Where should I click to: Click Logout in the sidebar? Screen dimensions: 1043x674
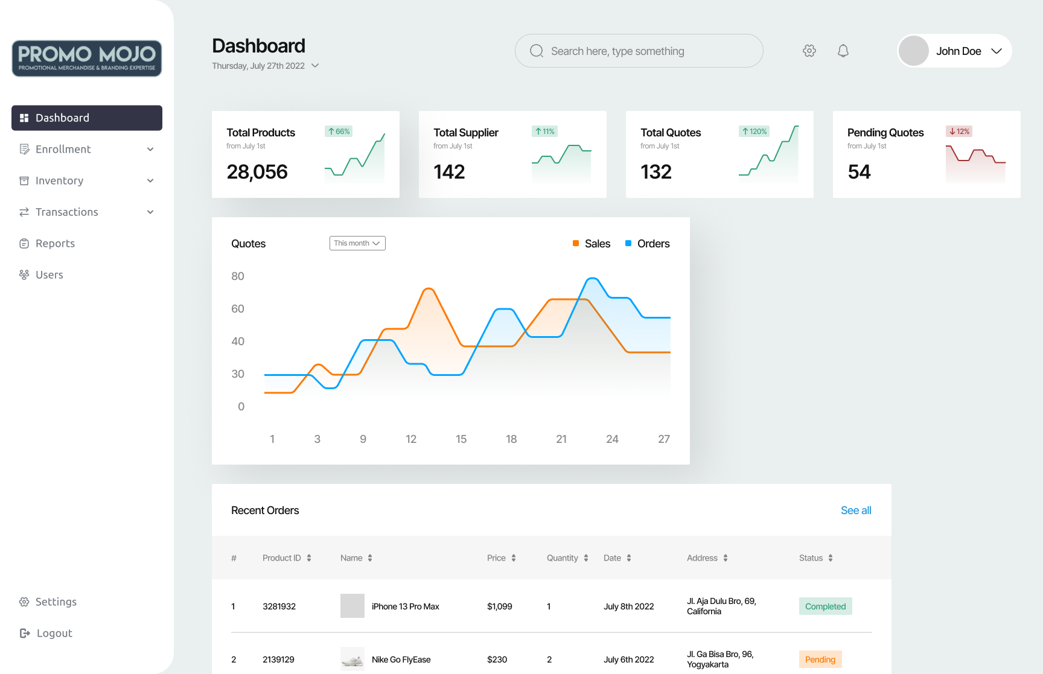[x=54, y=633]
